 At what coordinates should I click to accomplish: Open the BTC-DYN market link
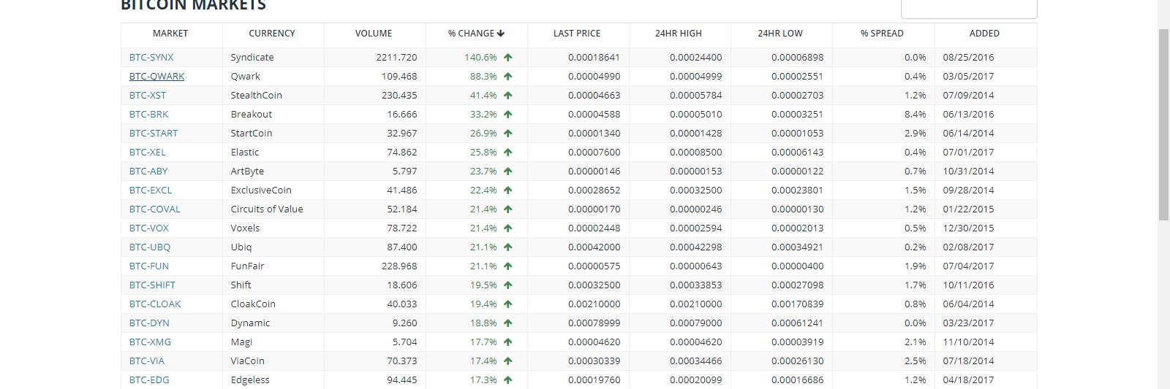pyautogui.click(x=149, y=323)
